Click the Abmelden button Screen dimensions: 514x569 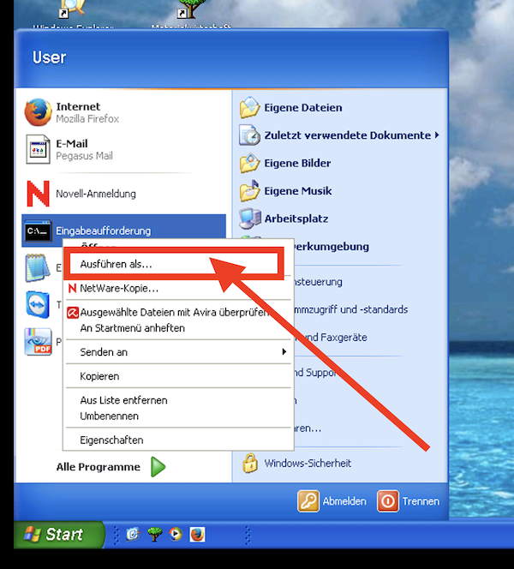[332, 501]
